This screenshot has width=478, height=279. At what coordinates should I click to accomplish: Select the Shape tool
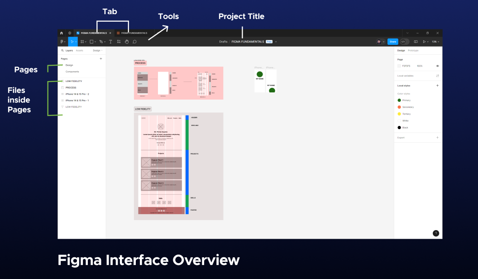click(x=91, y=41)
